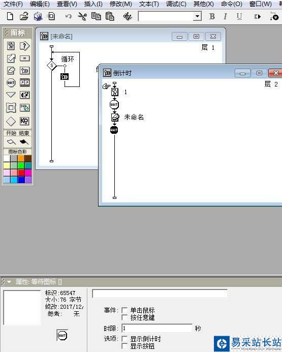
Task: Open the 命令(O) menu
Action: click(x=231, y=4)
